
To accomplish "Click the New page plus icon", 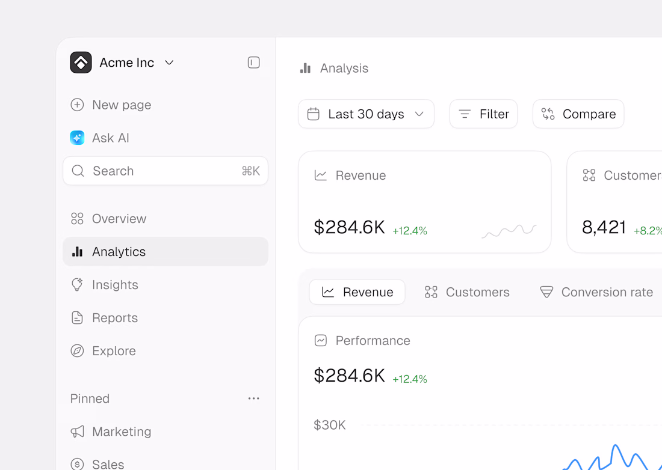I will click(77, 105).
